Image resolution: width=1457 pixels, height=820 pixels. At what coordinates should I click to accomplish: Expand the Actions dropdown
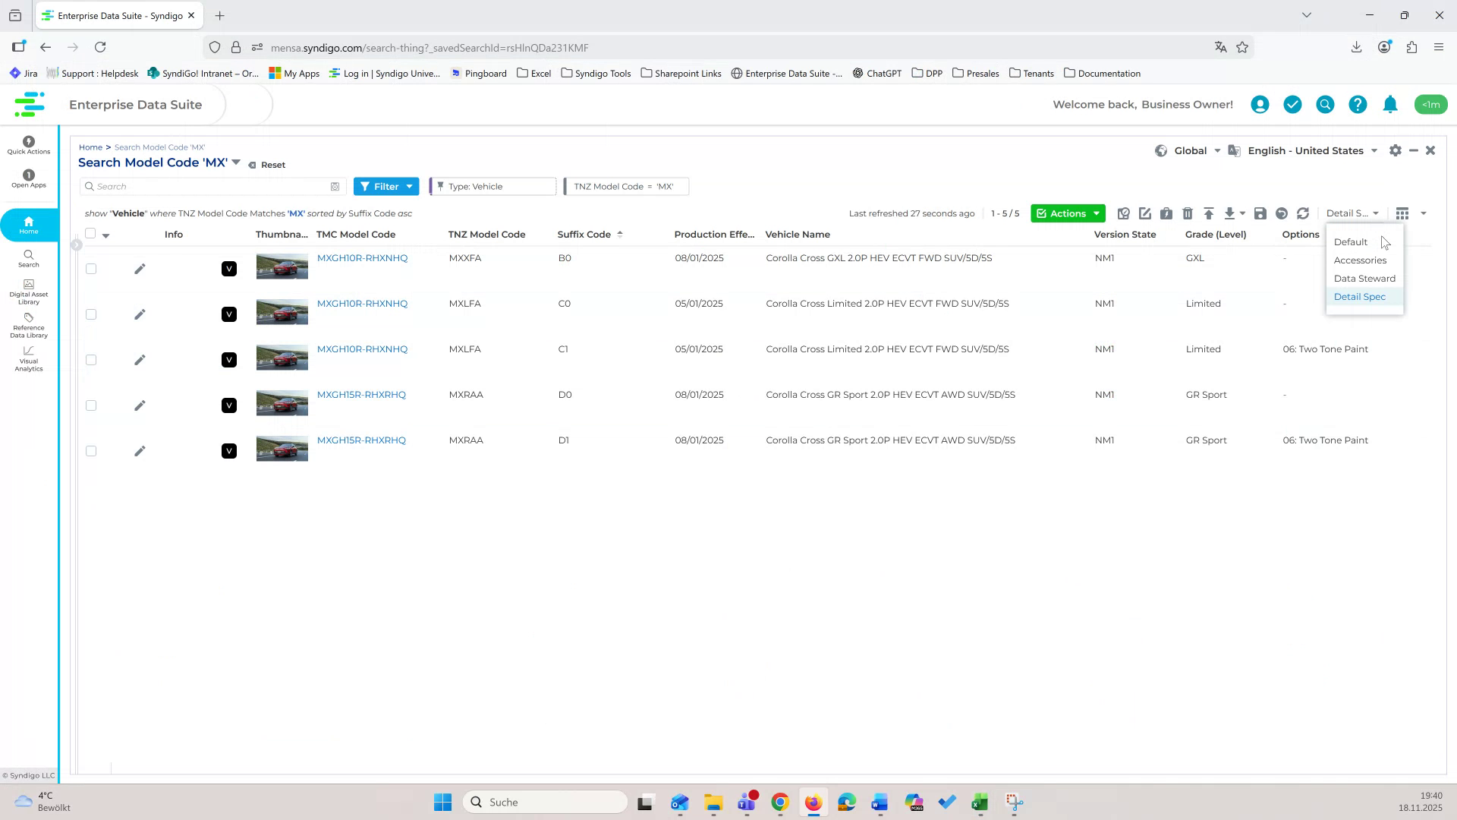(1097, 213)
